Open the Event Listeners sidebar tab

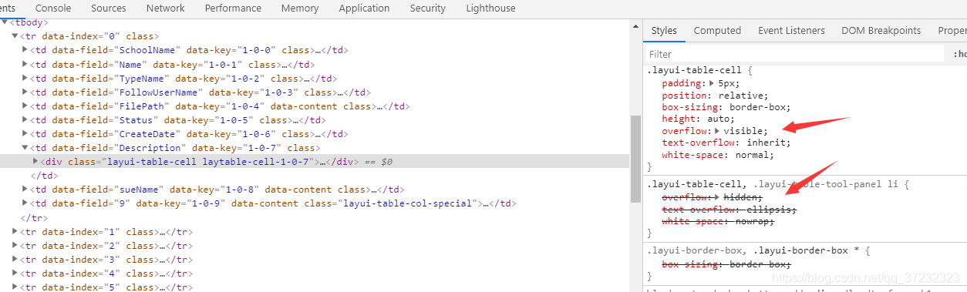[x=791, y=30]
